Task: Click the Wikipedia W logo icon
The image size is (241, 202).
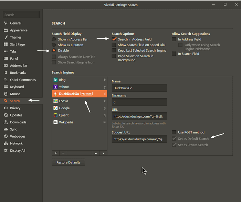Action: click(x=55, y=122)
